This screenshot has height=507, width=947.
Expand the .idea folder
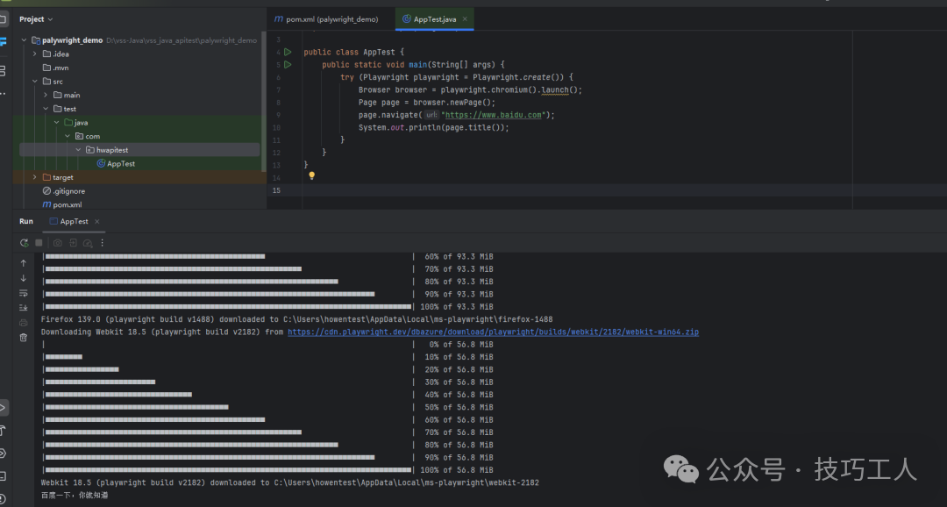click(34, 54)
